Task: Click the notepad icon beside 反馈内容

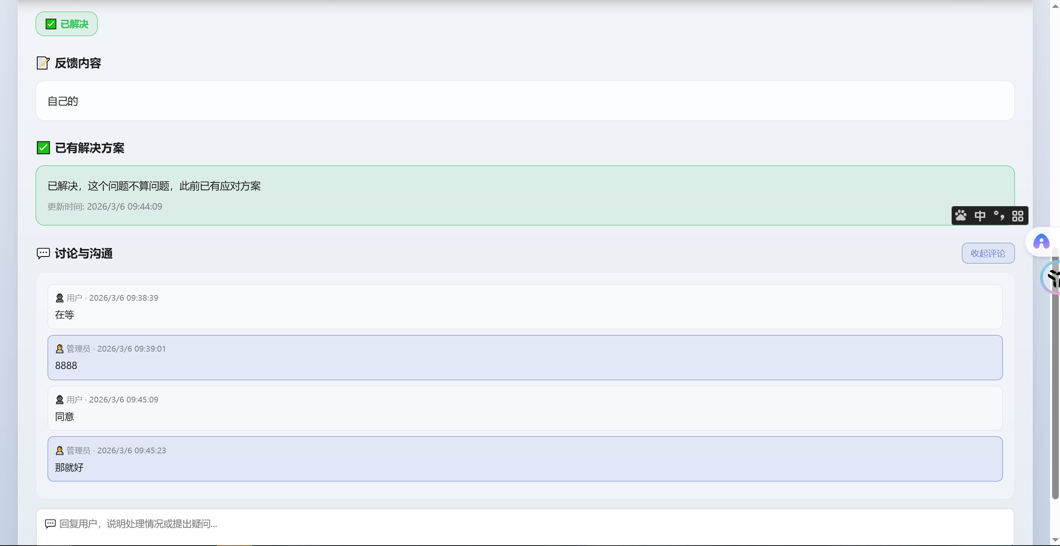Action: tap(43, 63)
